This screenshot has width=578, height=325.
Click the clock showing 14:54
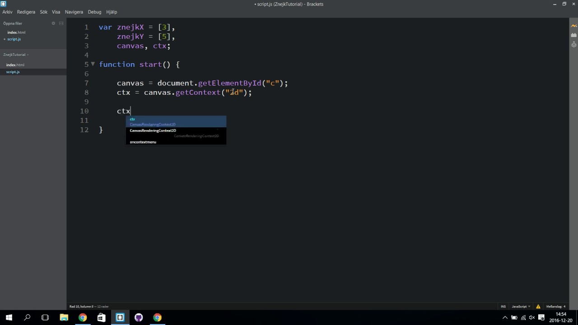click(561, 314)
